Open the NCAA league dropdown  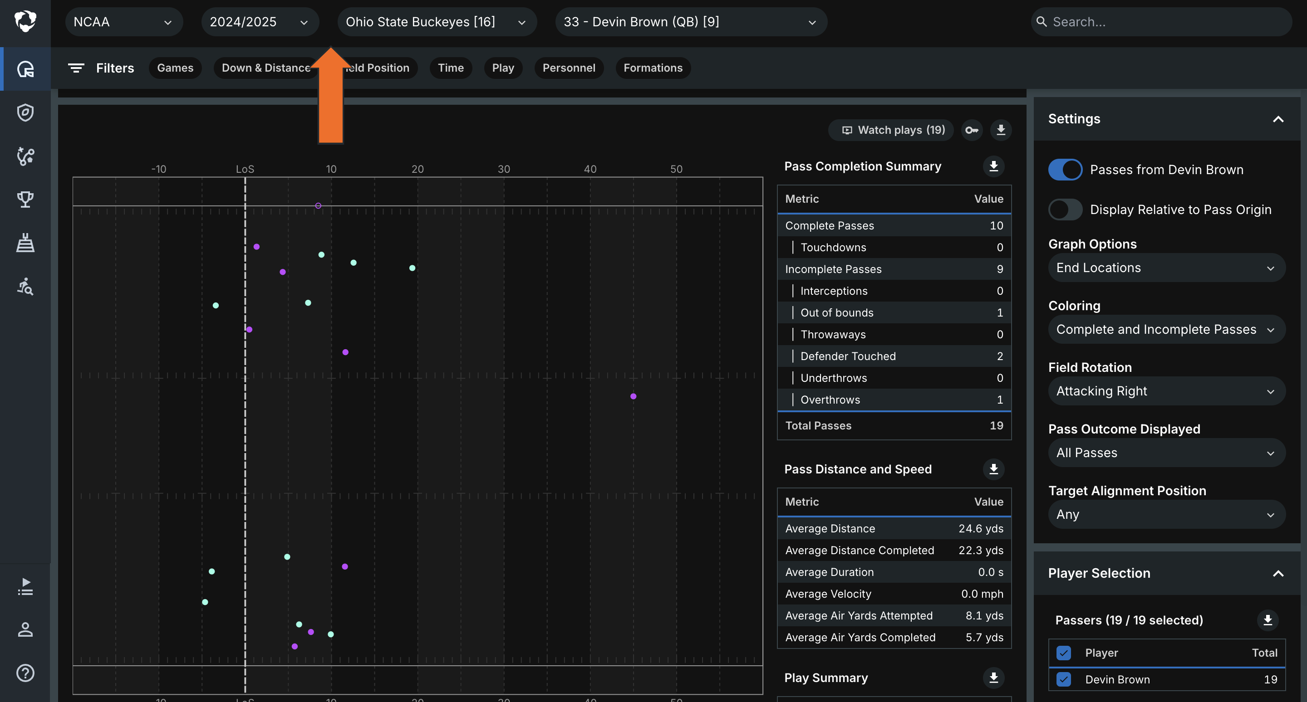pyautogui.click(x=124, y=22)
